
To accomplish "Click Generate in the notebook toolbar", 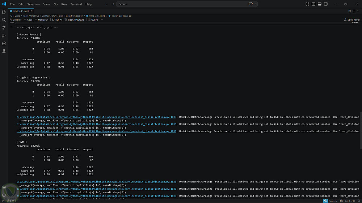I will tap(16, 20).
